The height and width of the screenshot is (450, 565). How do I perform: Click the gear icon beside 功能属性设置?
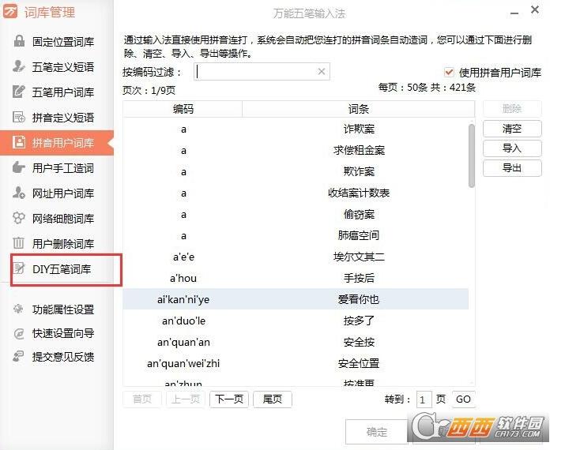[x=18, y=309]
